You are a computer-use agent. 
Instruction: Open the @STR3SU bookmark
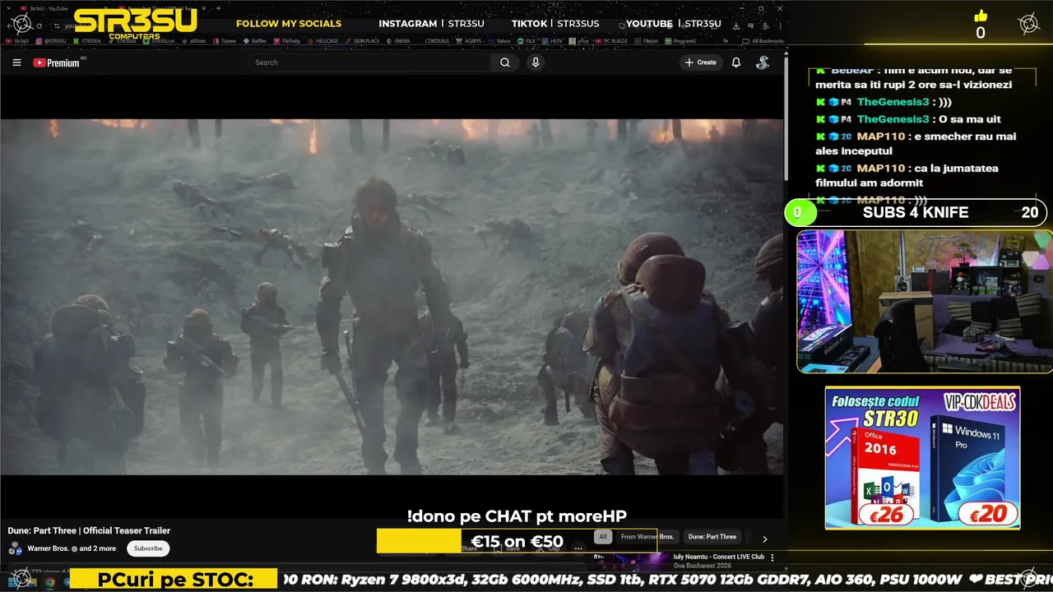51,41
